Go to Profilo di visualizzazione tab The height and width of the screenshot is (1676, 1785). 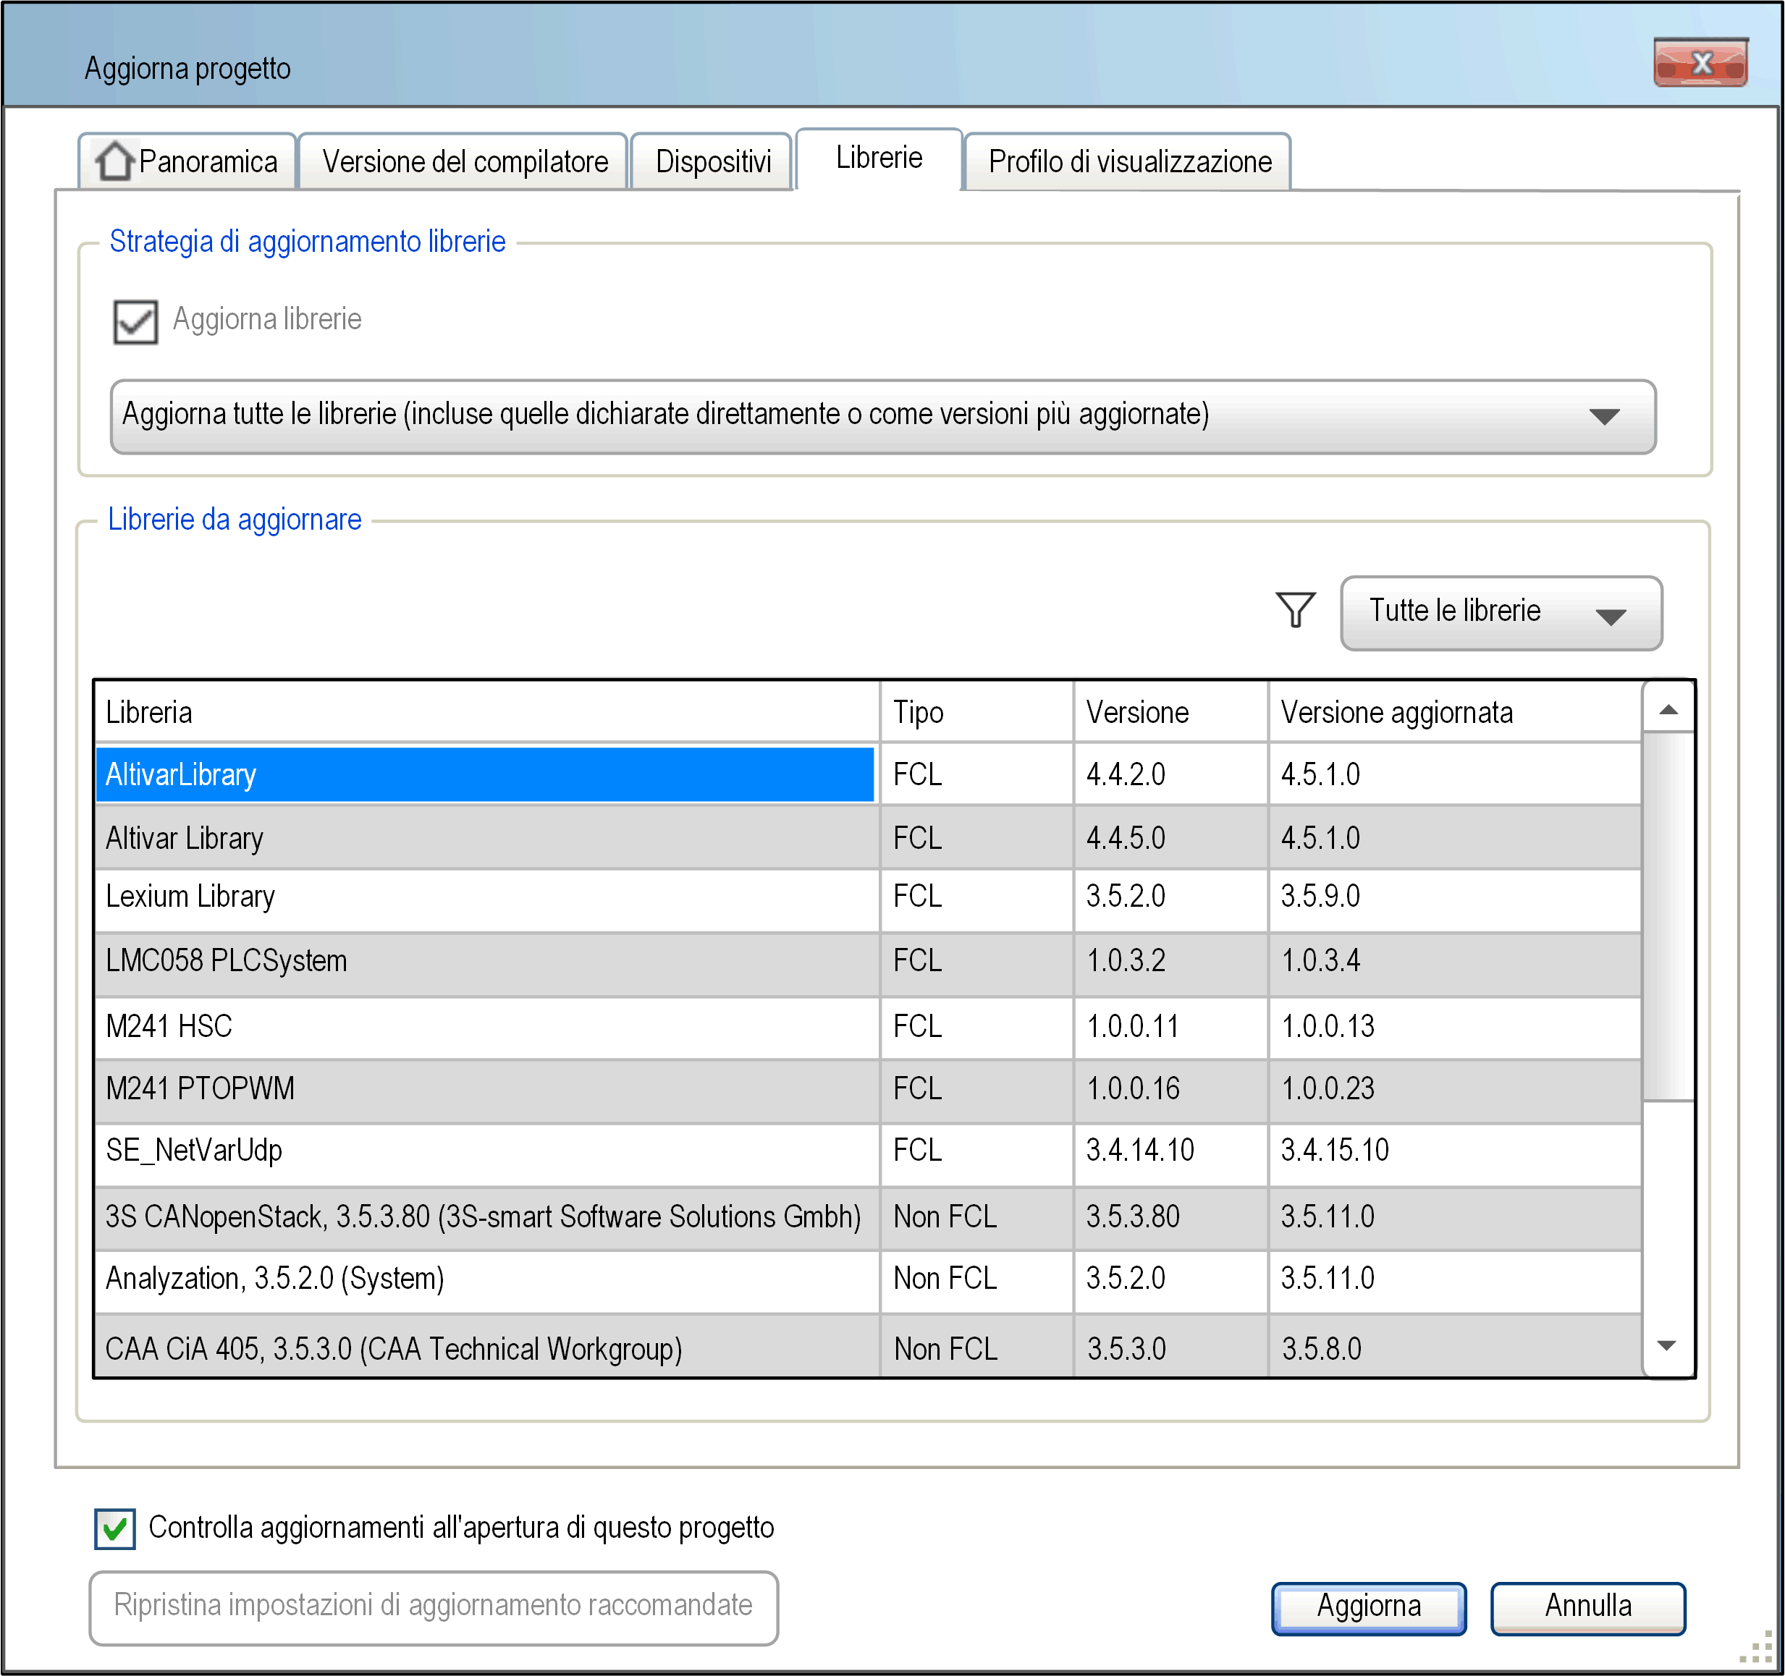[x=1128, y=163]
